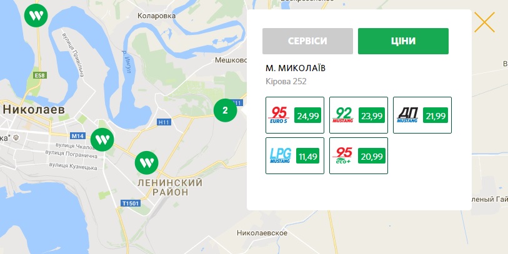508x254 pixels.
Task: Click the 24,99 price badge
Action: [308, 115]
